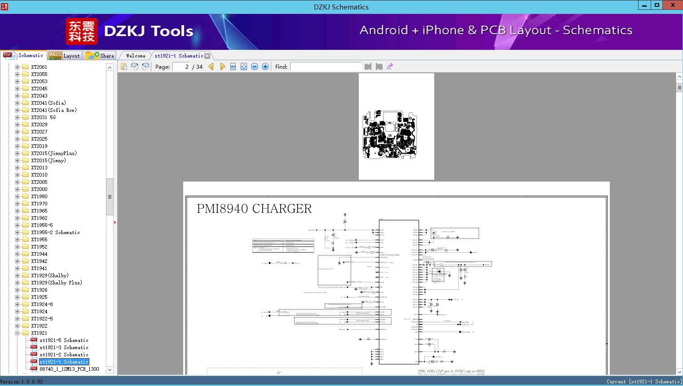Expand the XT2041(Sofia) folder
The height and width of the screenshot is (386, 683).
[x=17, y=103]
